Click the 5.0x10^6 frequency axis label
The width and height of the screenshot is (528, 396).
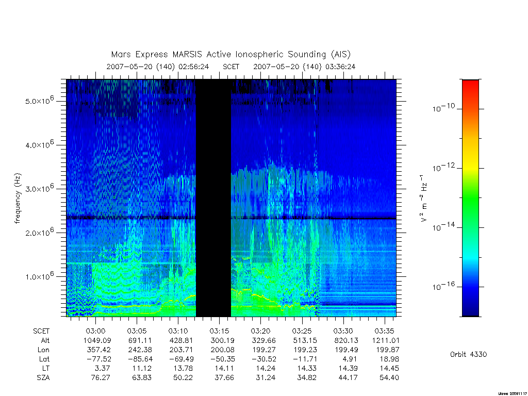pyautogui.click(x=39, y=100)
